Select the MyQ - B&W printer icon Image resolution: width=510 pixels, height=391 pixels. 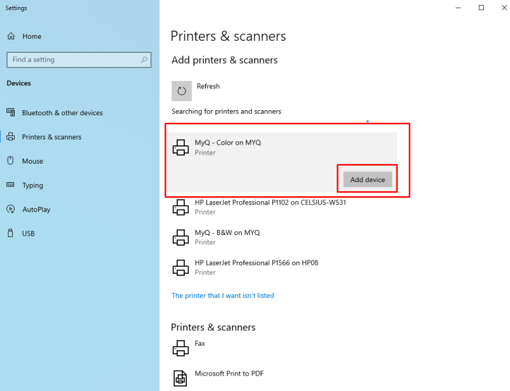click(x=180, y=237)
